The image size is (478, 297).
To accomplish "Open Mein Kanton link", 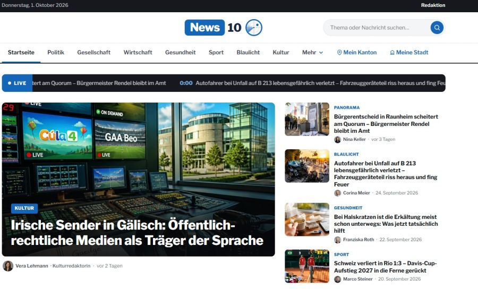I will pos(357,53).
